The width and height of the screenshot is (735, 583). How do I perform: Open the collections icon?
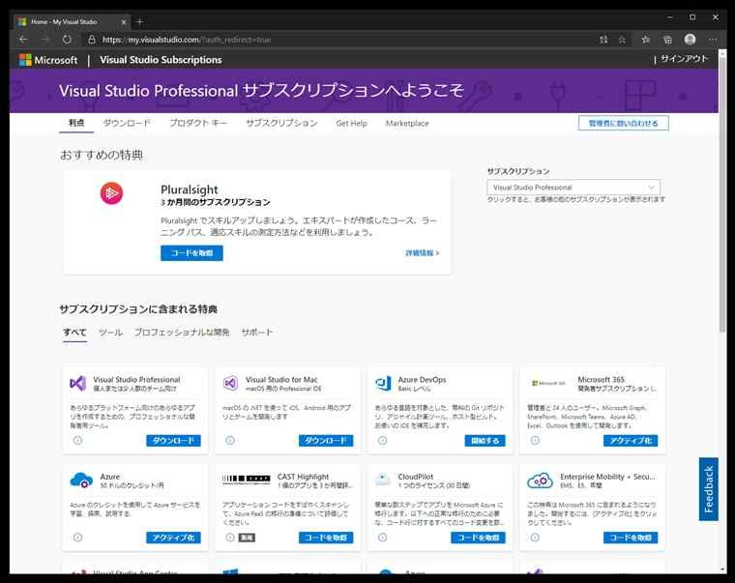667,40
